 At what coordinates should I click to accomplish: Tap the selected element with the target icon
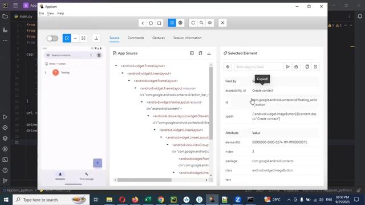coord(228,67)
